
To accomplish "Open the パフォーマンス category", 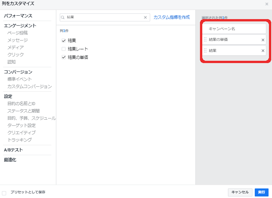I will [x=18, y=16].
